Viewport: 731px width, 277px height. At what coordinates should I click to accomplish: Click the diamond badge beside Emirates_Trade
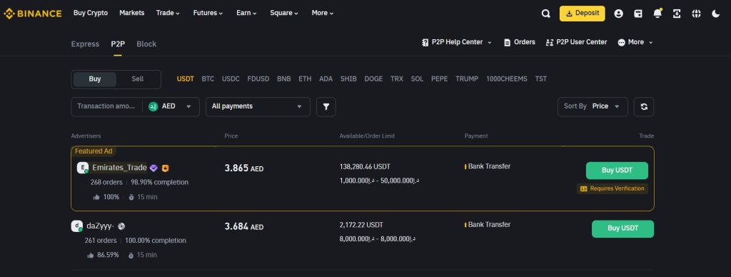[154, 168]
